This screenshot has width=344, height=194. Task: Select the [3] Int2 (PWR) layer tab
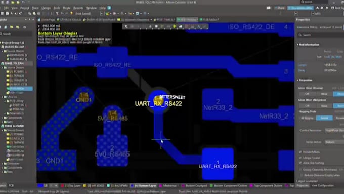[117, 186]
